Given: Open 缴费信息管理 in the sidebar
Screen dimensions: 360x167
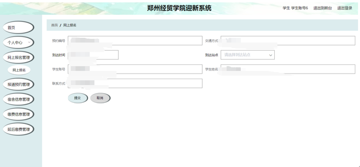Looking at the screenshot, I should [18, 114].
